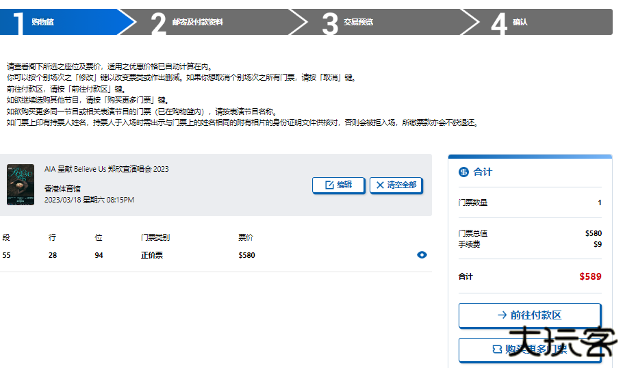
Task: Click the X icon on 清空全部
Action: 380,185
